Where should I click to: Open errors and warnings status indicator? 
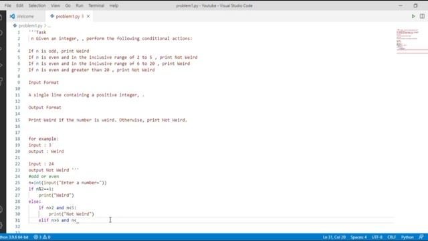[42, 237]
